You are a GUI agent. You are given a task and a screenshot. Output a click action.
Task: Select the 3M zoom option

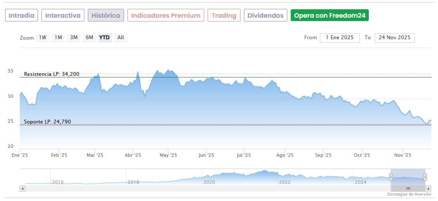(x=74, y=38)
